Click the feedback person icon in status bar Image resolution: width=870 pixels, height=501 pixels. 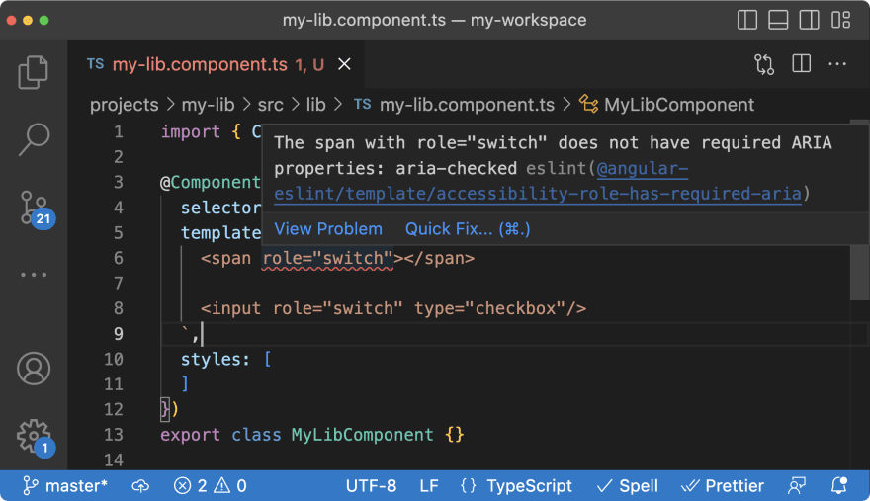pyautogui.click(x=797, y=486)
